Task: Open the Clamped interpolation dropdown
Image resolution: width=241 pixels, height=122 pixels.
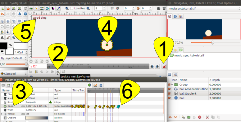Action: pos(14,74)
